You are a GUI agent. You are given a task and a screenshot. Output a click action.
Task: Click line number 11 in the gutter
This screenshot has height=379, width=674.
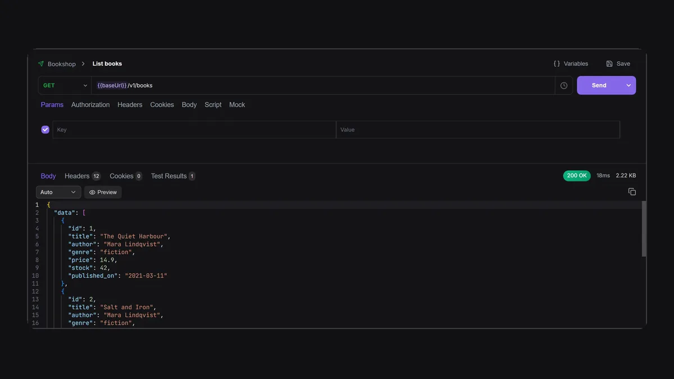[x=35, y=284]
